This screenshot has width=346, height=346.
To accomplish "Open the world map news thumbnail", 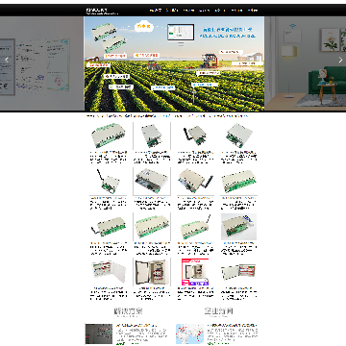I will 189,334.
